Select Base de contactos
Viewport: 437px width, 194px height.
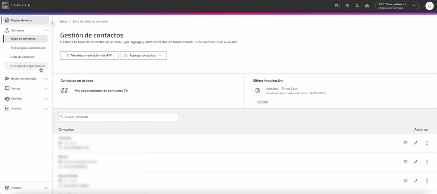pos(26,39)
